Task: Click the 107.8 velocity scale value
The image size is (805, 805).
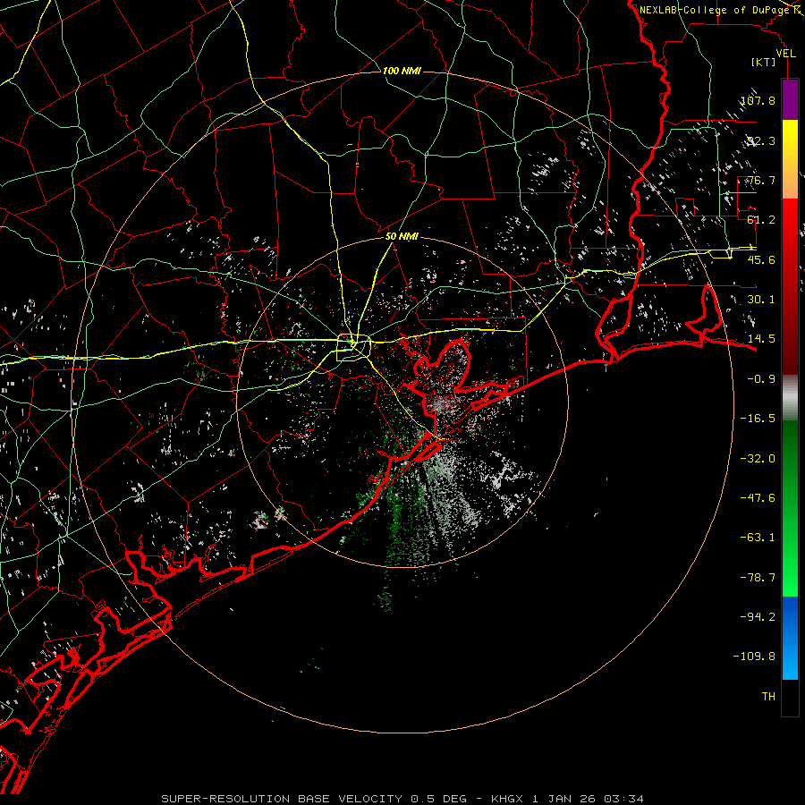Action: tap(758, 100)
